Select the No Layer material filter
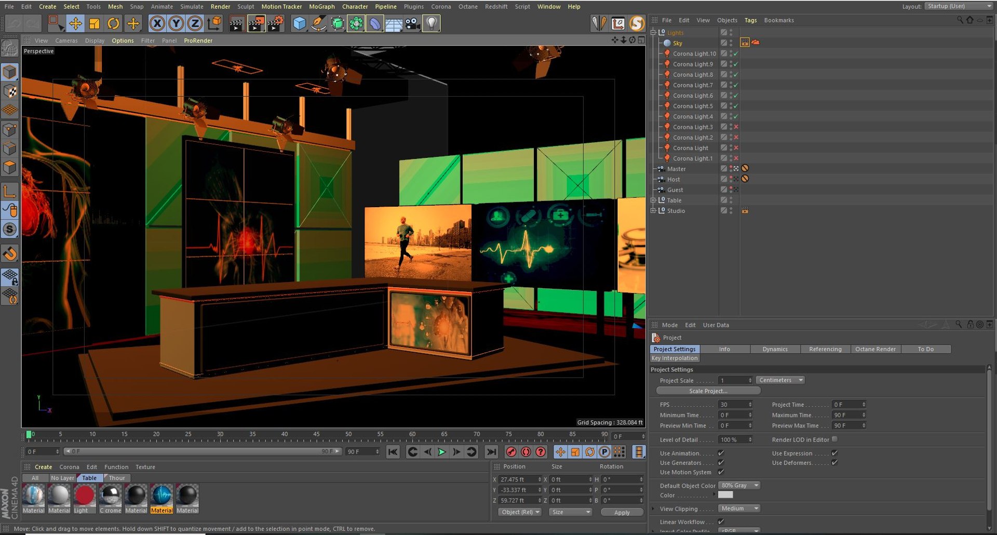The image size is (997, 535). pyautogui.click(x=62, y=478)
